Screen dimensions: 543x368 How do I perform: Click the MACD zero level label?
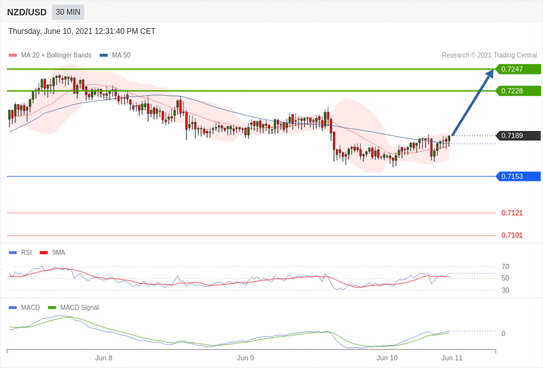[x=503, y=333]
